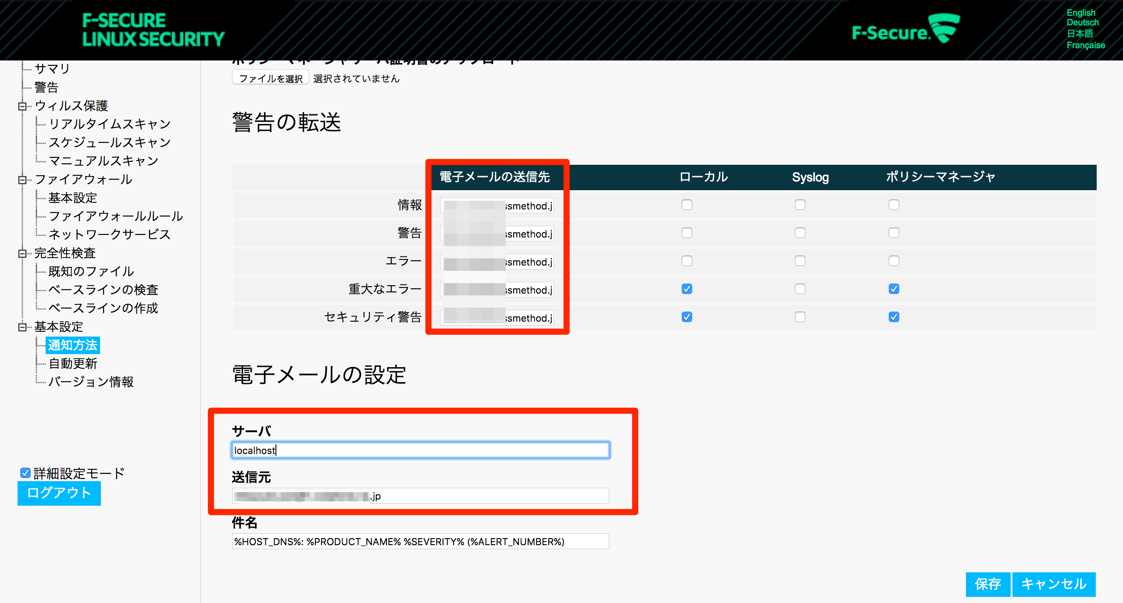Enable ポリシーマネージャ for 警告 row
The height and width of the screenshot is (603, 1123).
tap(894, 233)
